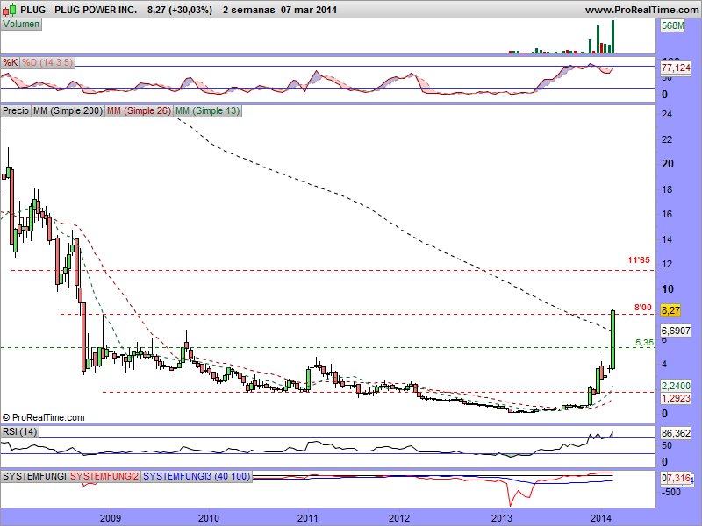Click the 2012 time axis label

[399, 518]
